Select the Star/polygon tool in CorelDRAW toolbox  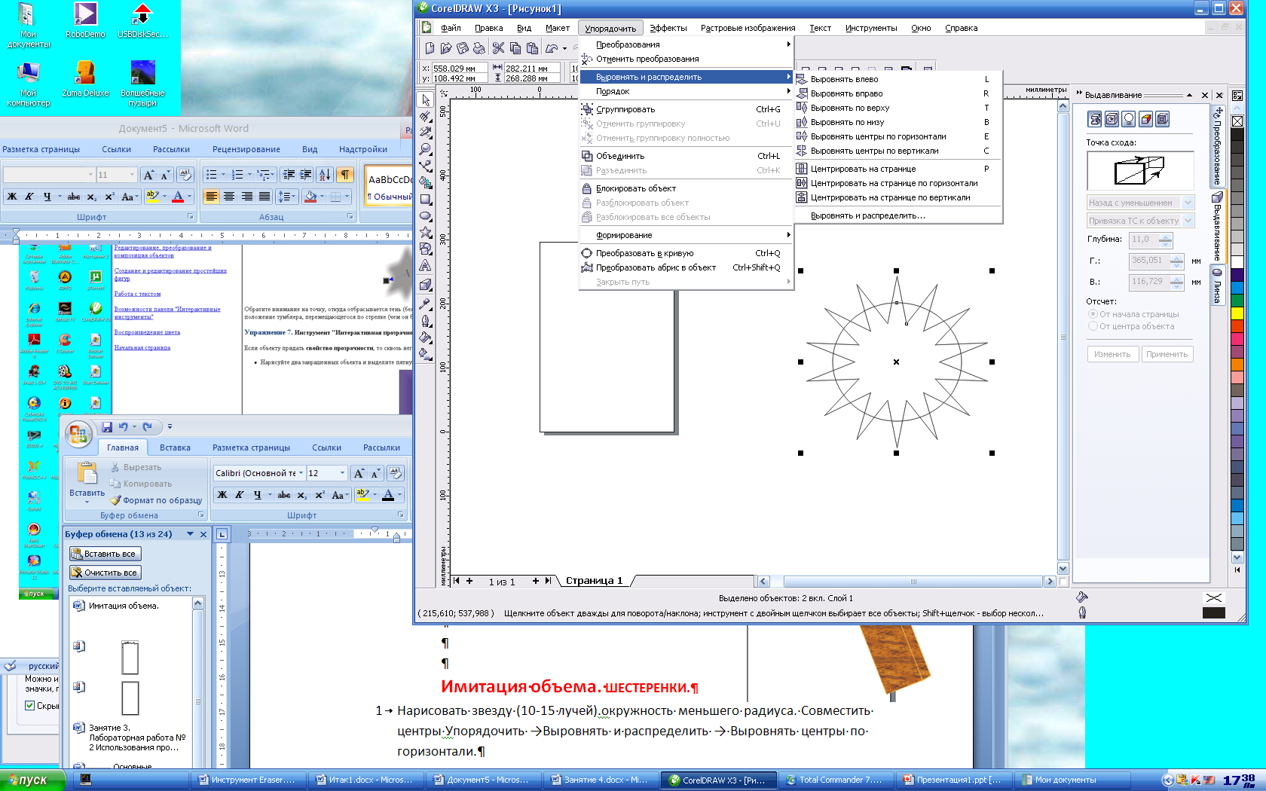click(426, 233)
